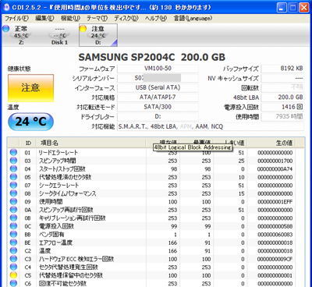Click status icon for 09 使用時間 row
312x287 pixels.
(13, 201)
